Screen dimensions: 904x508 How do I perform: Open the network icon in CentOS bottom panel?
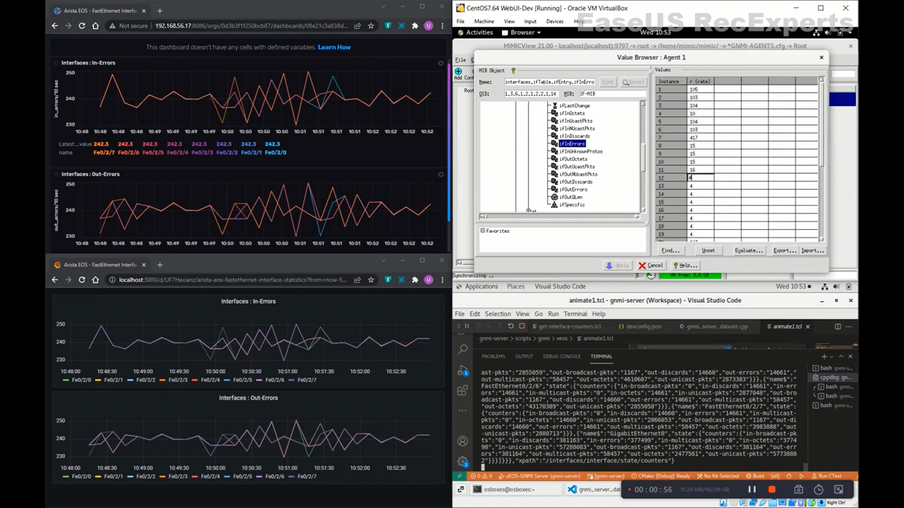(824, 286)
